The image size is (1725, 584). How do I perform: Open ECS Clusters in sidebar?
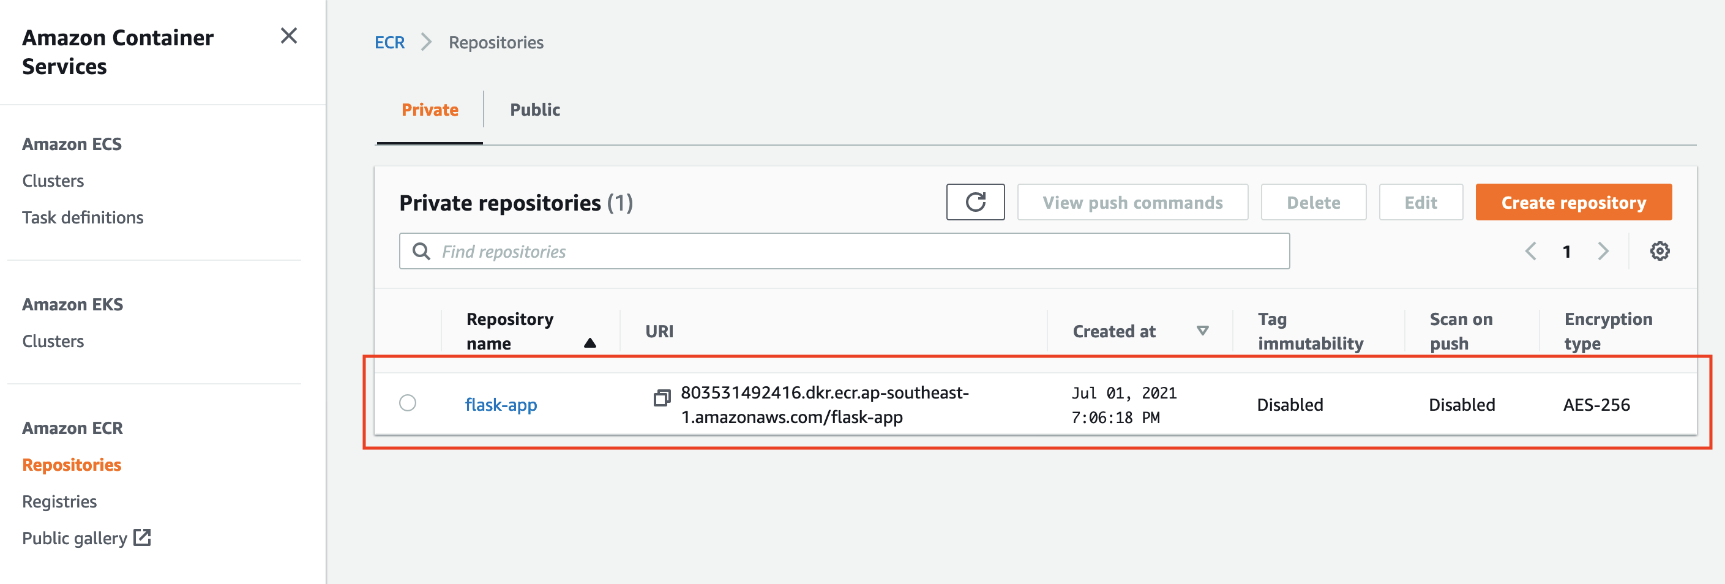tap(53, 181)
